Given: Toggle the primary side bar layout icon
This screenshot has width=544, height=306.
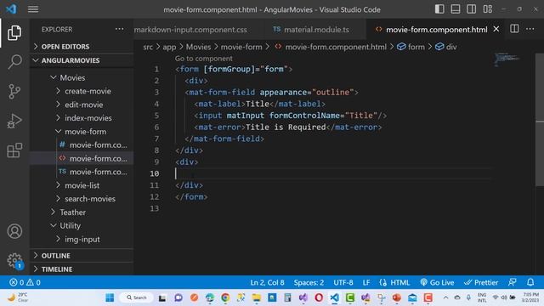Looking at the screenshot, I should (439, 9).
